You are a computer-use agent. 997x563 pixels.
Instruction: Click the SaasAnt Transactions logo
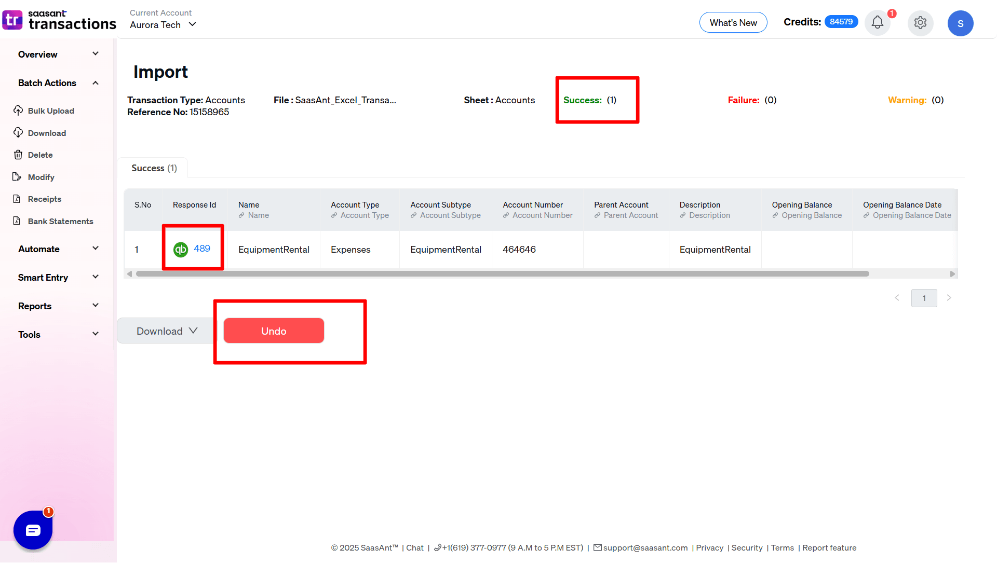pyautogui.click(x=59, y=20)
